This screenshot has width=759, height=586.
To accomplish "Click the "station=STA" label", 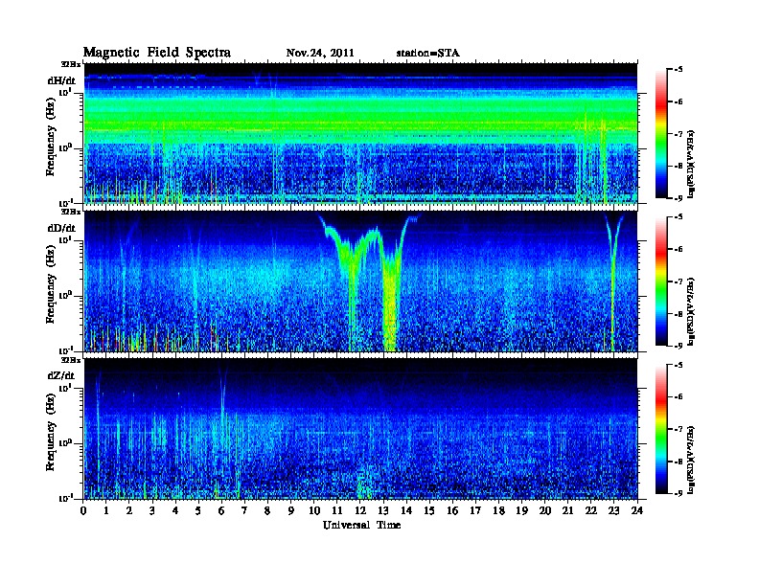I will pyautogui.click(x=427, y=54).
